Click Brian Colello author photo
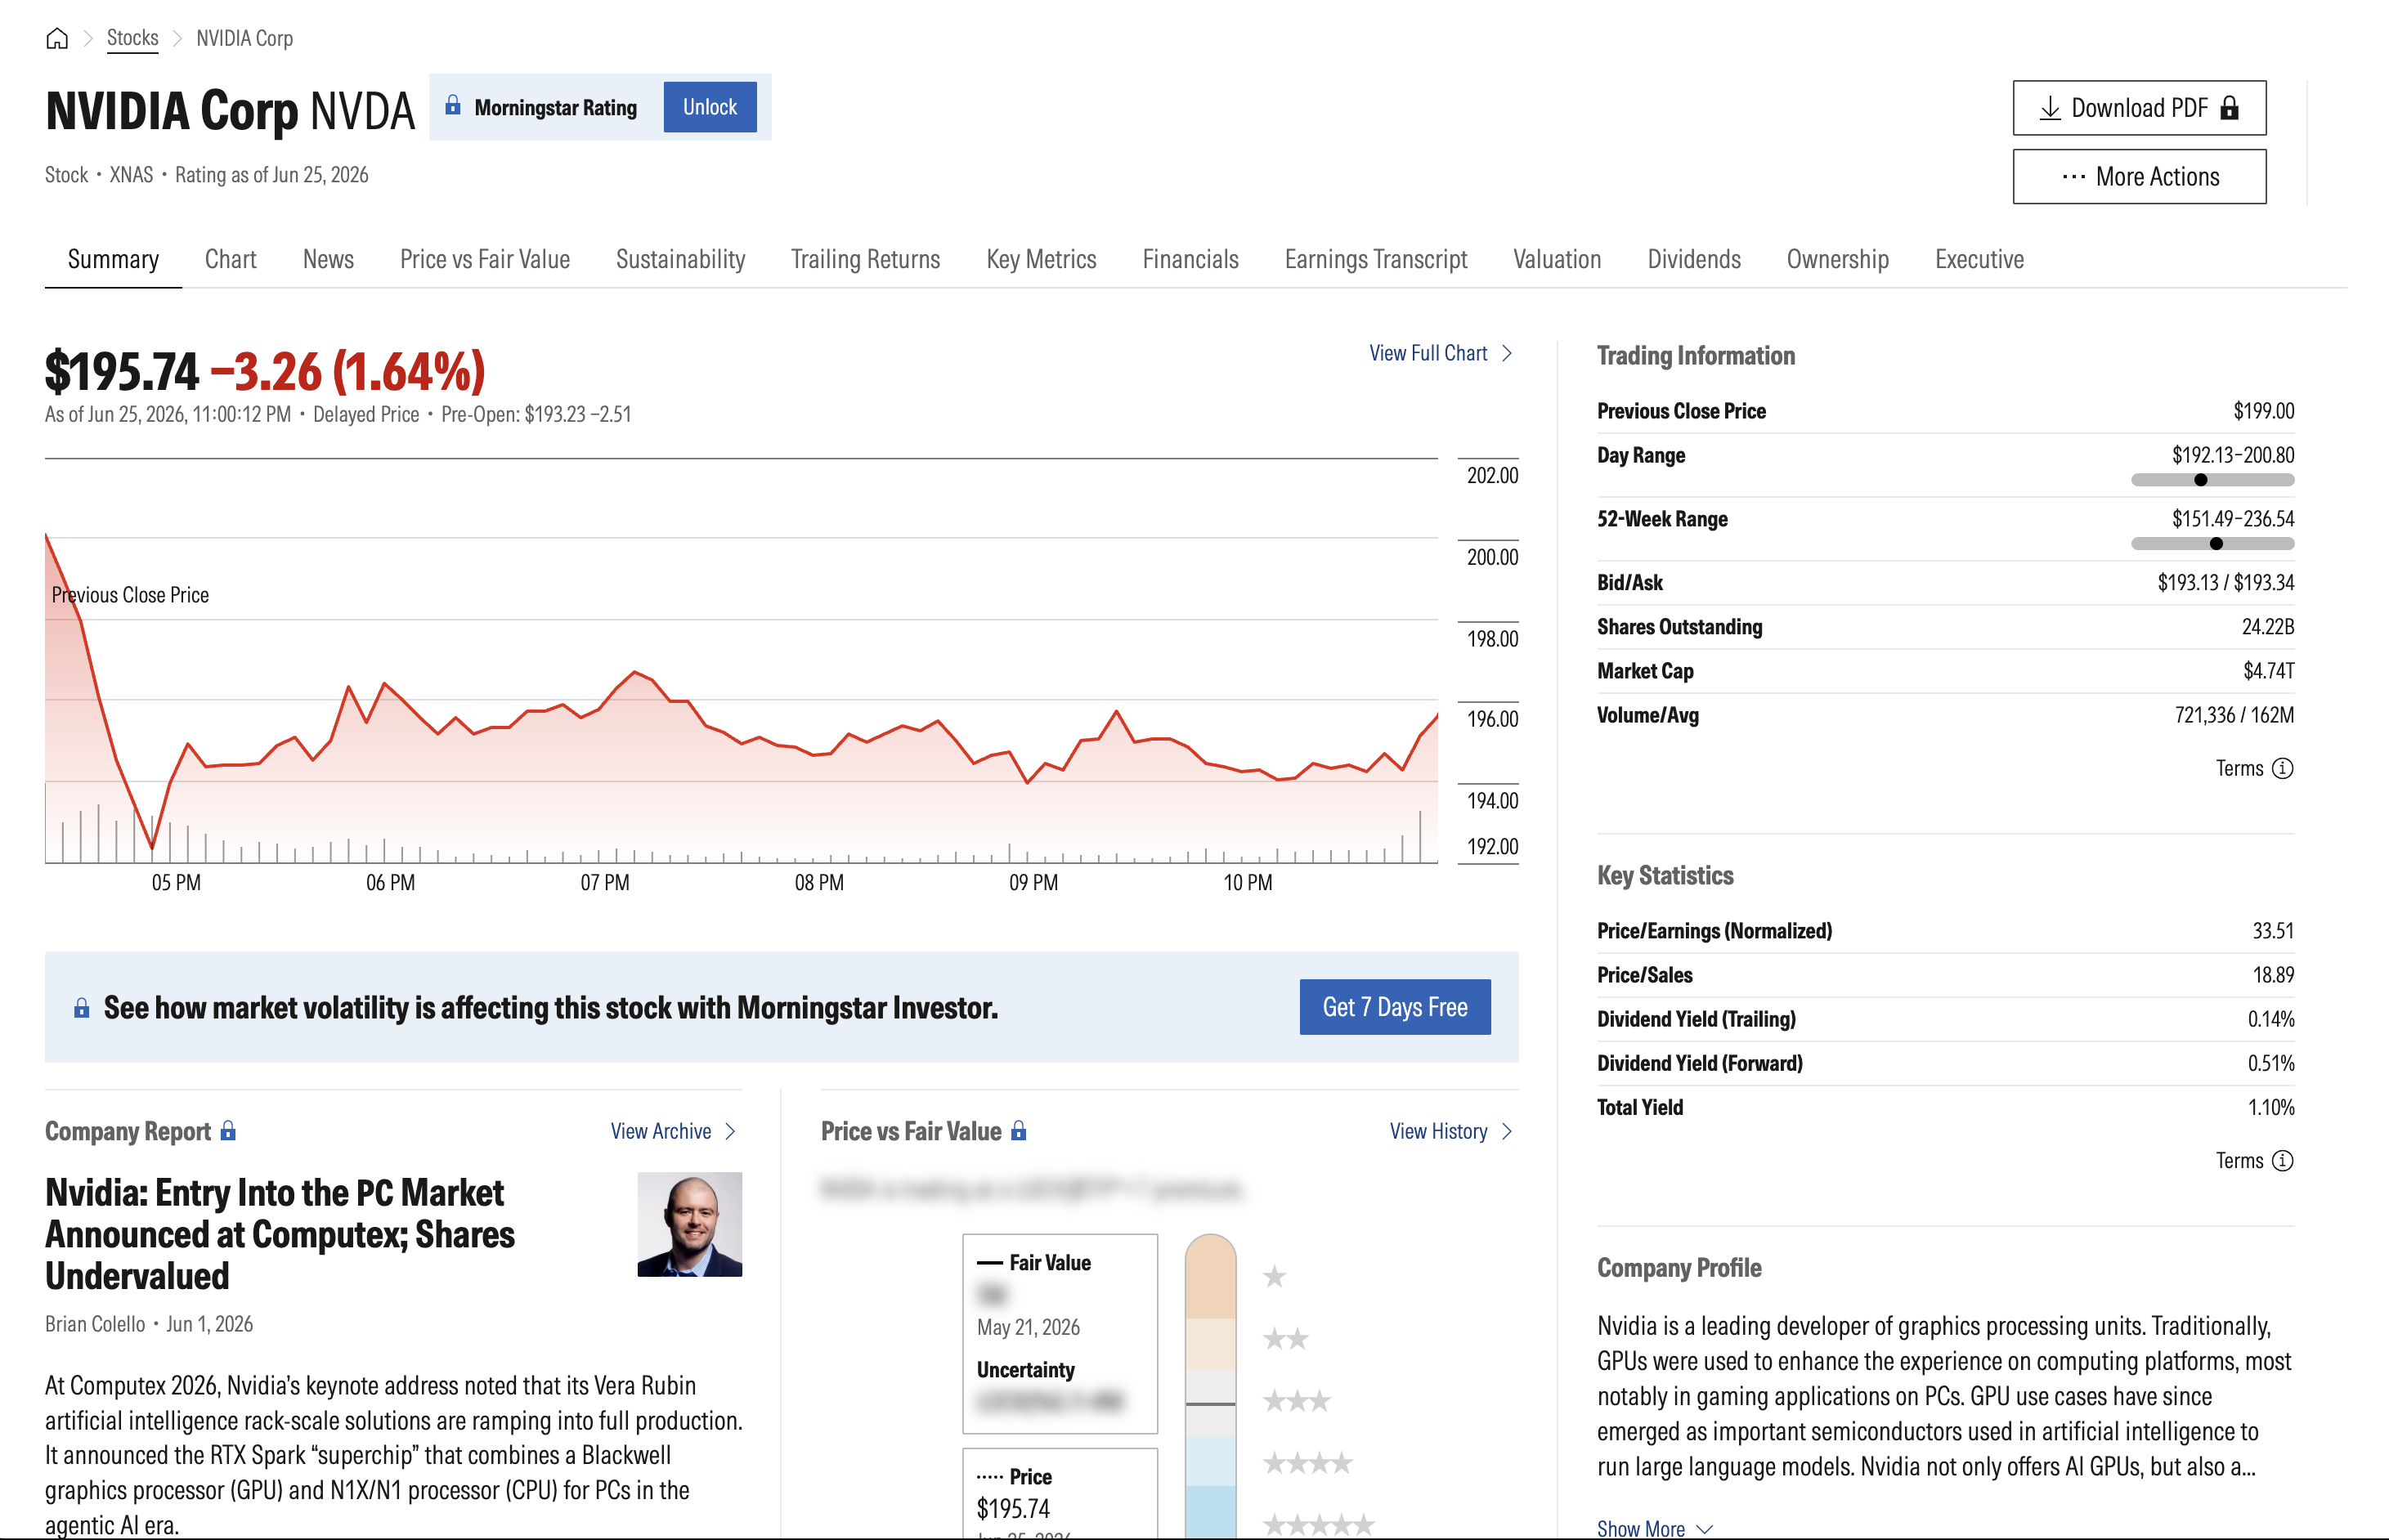Screen dimensions: 2389x1540 [689, 1225]
